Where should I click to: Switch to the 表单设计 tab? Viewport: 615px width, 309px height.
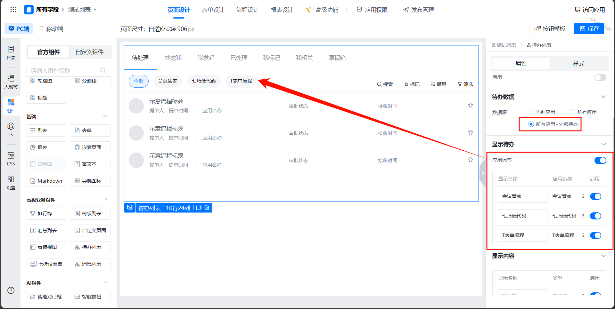(213, 10)
